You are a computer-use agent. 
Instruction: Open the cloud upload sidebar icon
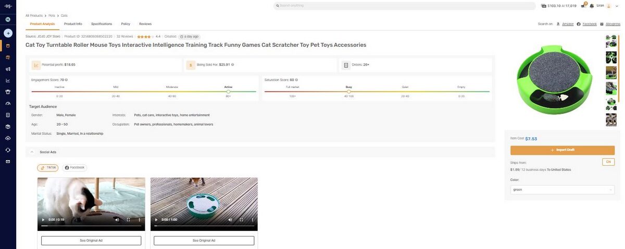tap(8, 138)
